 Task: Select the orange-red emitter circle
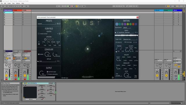click(133, 24)
